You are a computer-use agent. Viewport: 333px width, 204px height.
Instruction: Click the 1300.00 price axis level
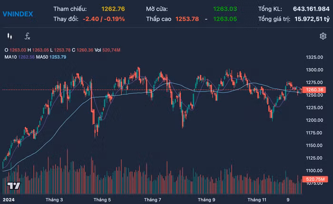pyautogui.click(x=315, y=70)
